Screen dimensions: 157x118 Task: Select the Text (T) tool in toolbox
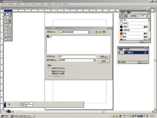tap(10, 18)
